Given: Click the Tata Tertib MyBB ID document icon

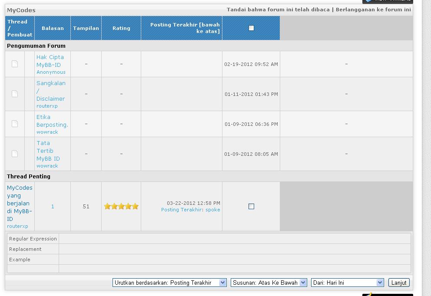Looking at the screenshot, I should coord(15,154).
